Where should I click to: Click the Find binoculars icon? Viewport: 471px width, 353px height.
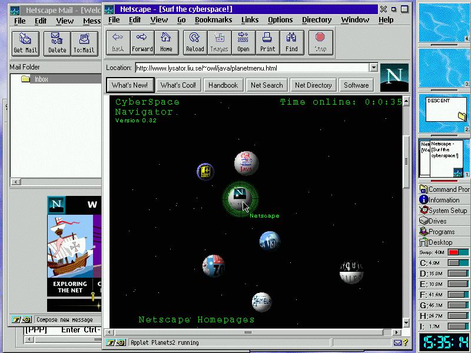tap(291, 42)
